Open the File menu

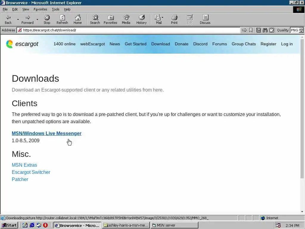tap(5, 9)
